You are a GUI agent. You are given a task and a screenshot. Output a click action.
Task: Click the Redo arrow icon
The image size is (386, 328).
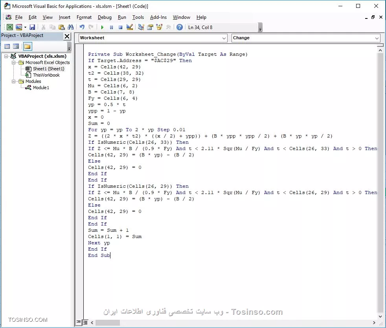pos(91,27)
